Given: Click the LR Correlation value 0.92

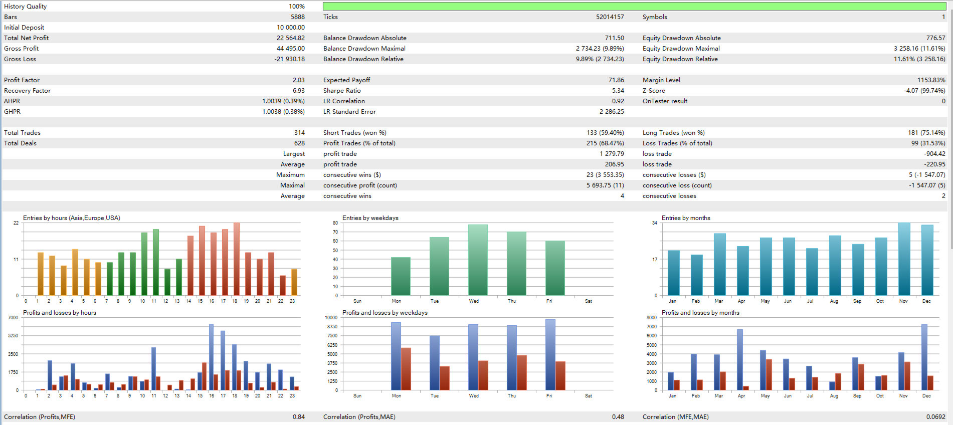Looking at the screenshot, I should [618, 101].
